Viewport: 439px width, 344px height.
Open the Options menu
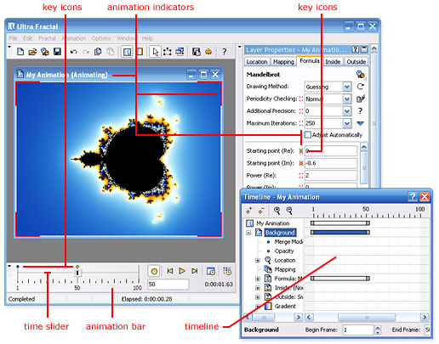click(101, 38)
